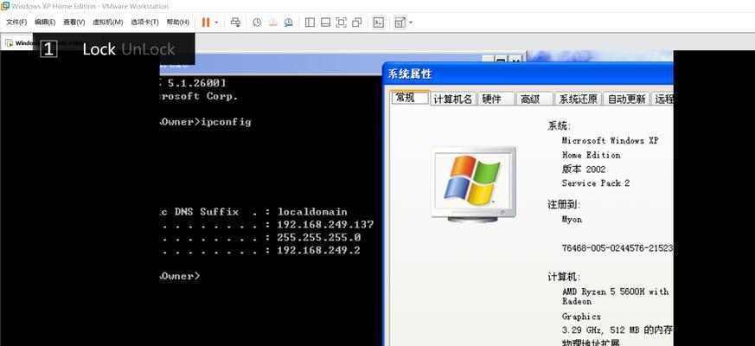This screenshot has width=755, height=346.
Task: Switch to the 远程 tab
Action: pyautogui.click(x=662, y=99)
